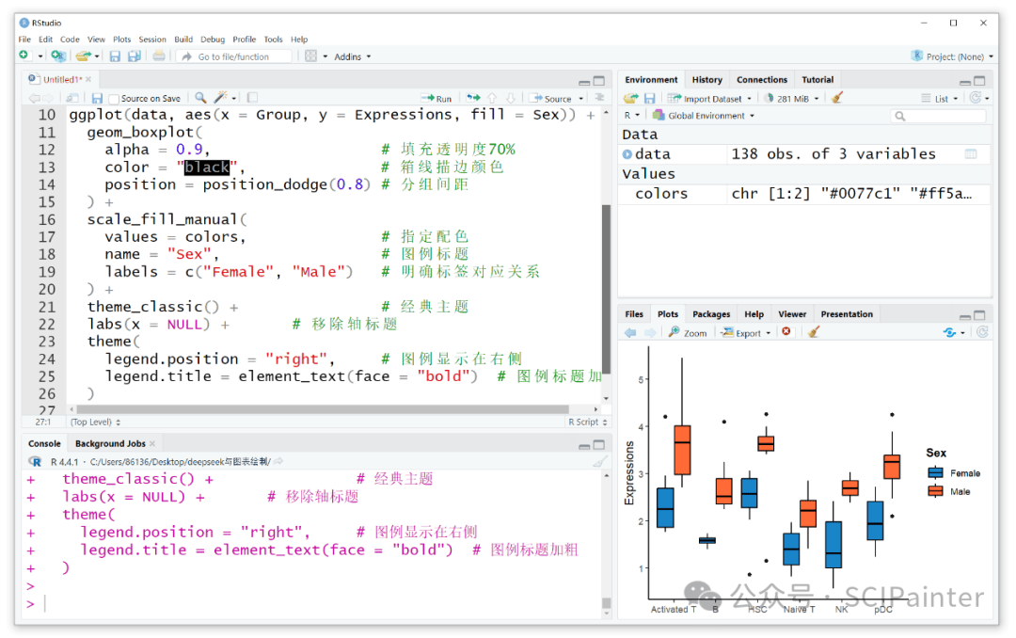1016x638 pixels.
Task: Click the Source button
Action: coord(550,99)
